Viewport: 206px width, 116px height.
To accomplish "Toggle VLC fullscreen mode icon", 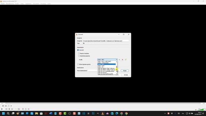I will click(16, 109).
